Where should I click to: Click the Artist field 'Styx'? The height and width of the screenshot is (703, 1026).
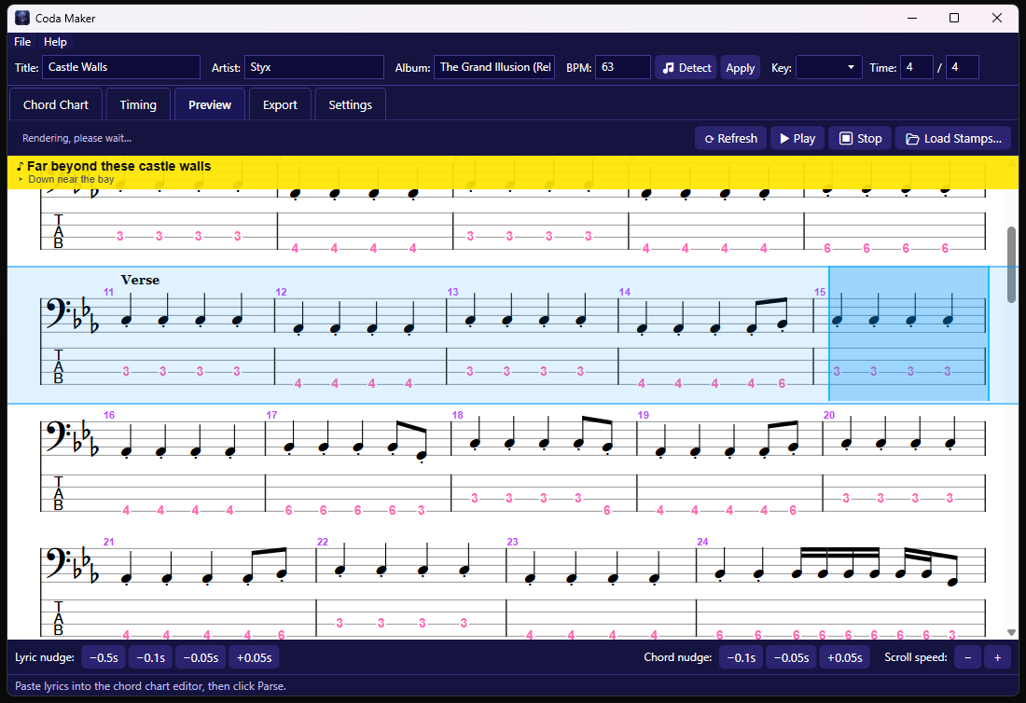coord(314,67)
